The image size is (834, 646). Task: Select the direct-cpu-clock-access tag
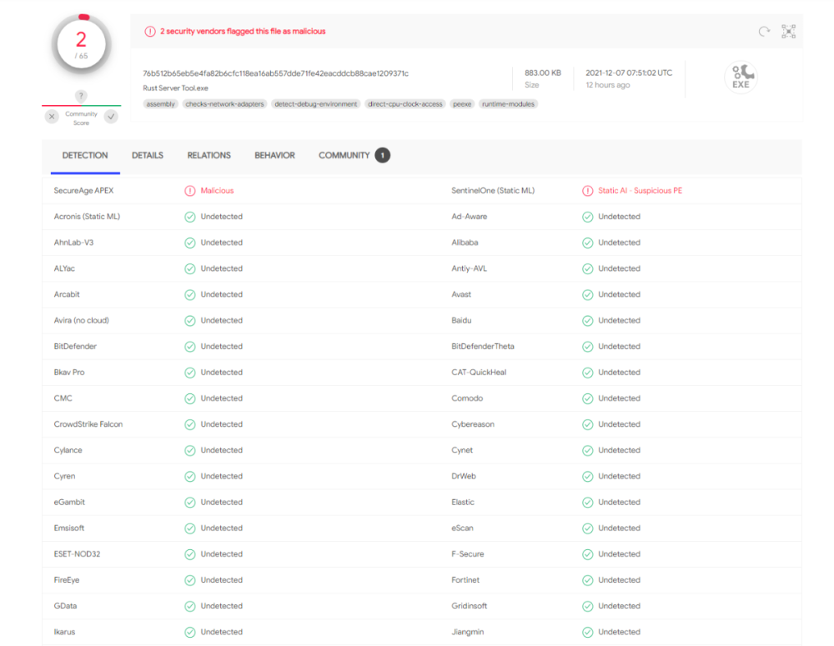[405, 104]
